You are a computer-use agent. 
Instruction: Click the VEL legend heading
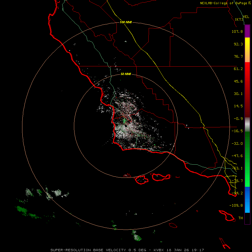tap(246, 17)
